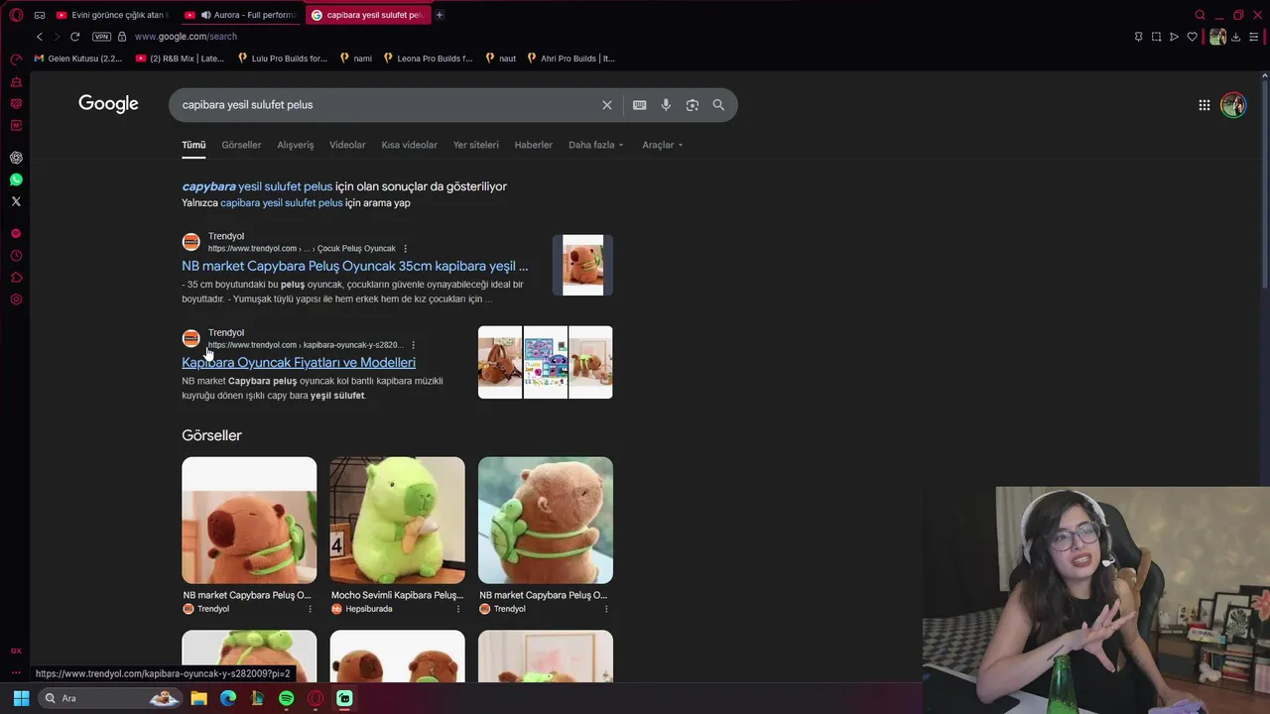Open X (Twitter) in the sidebar
This screenshot has height=714, width=1270.
(x=16, y=201)
